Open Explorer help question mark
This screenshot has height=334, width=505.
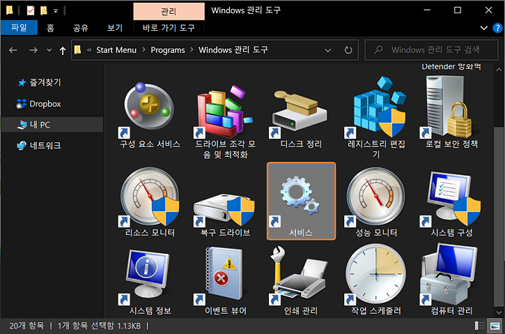(x=498, y=28)
